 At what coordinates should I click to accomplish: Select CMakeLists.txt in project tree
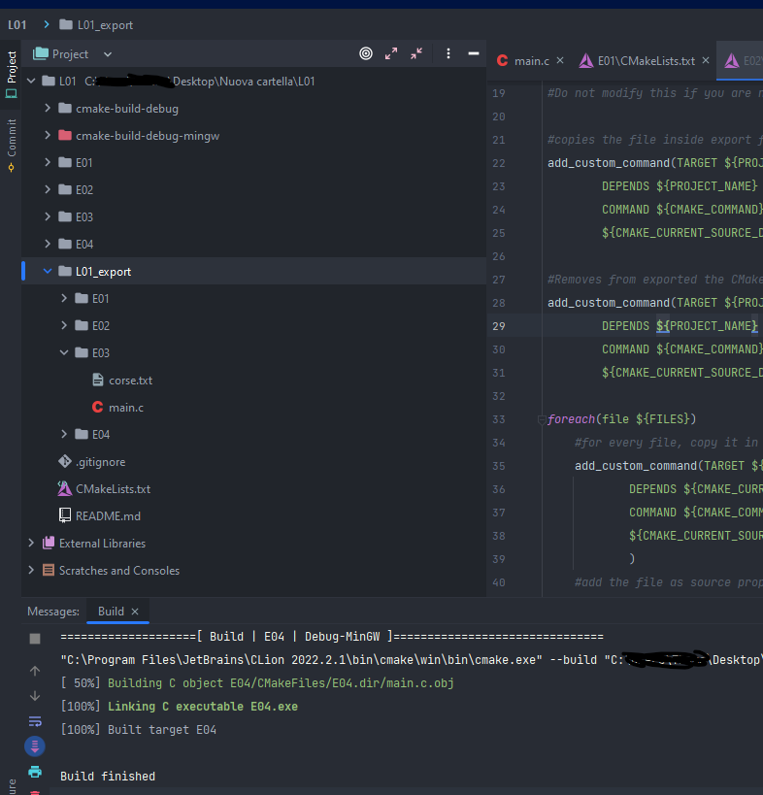113,489
